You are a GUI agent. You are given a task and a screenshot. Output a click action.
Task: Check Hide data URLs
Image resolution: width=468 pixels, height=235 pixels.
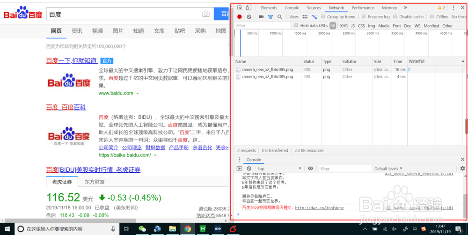(x=296, y=25)
